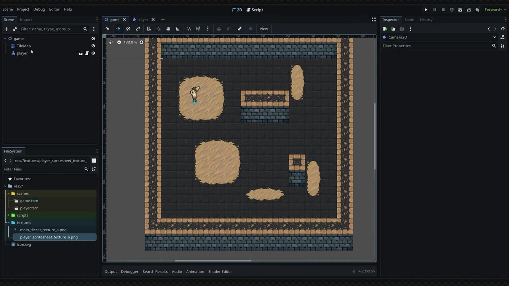Open the Output bottom panel
This screenshot has width=509, height=286.
pyautogui.click(x=111, y=271)
